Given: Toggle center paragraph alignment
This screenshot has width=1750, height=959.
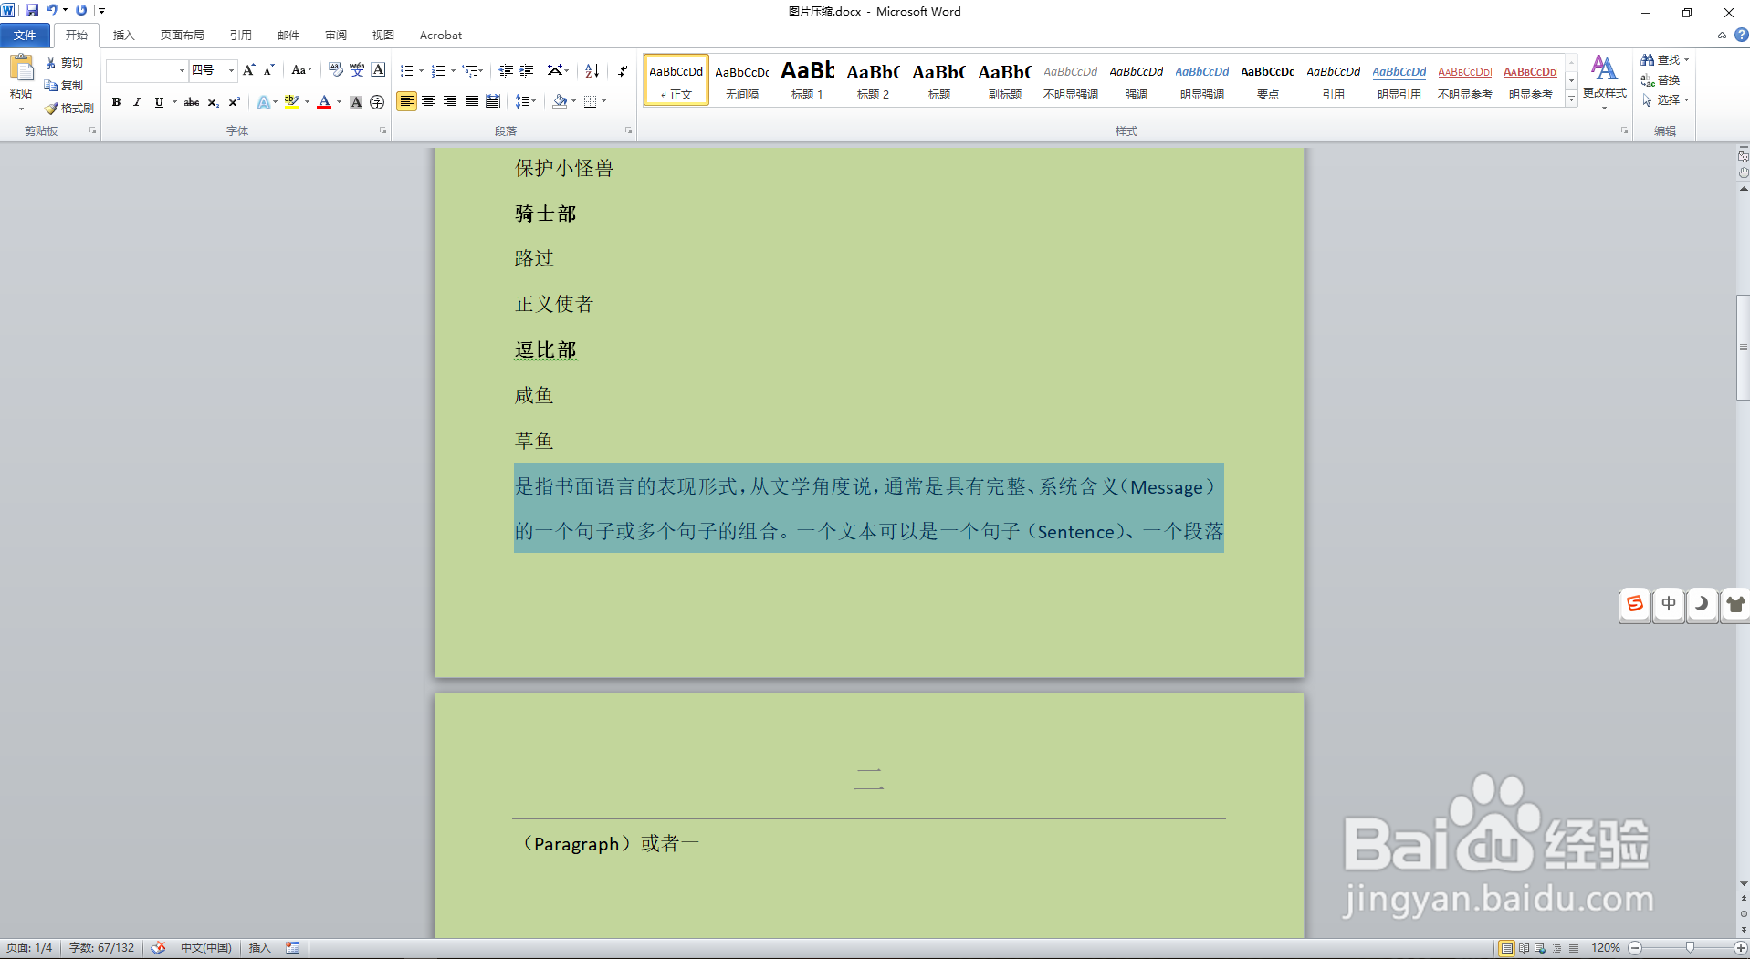Looking at the screenshot, I should click(x=428, y=101).
